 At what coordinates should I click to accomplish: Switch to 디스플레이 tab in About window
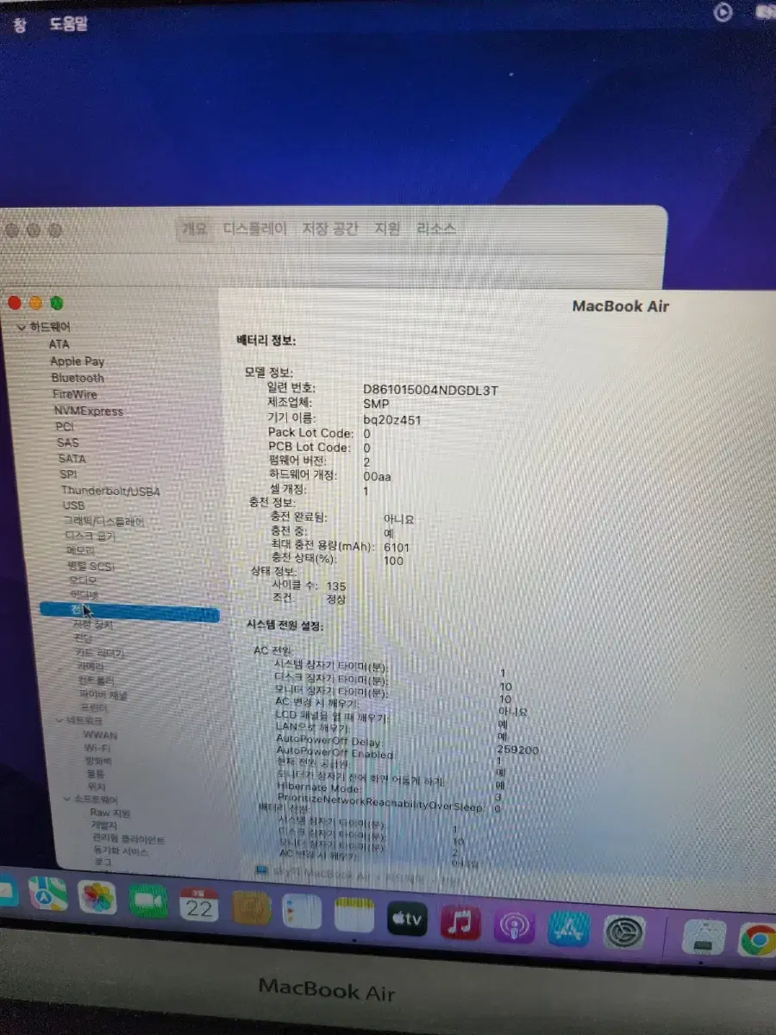[x=254, y=229]
